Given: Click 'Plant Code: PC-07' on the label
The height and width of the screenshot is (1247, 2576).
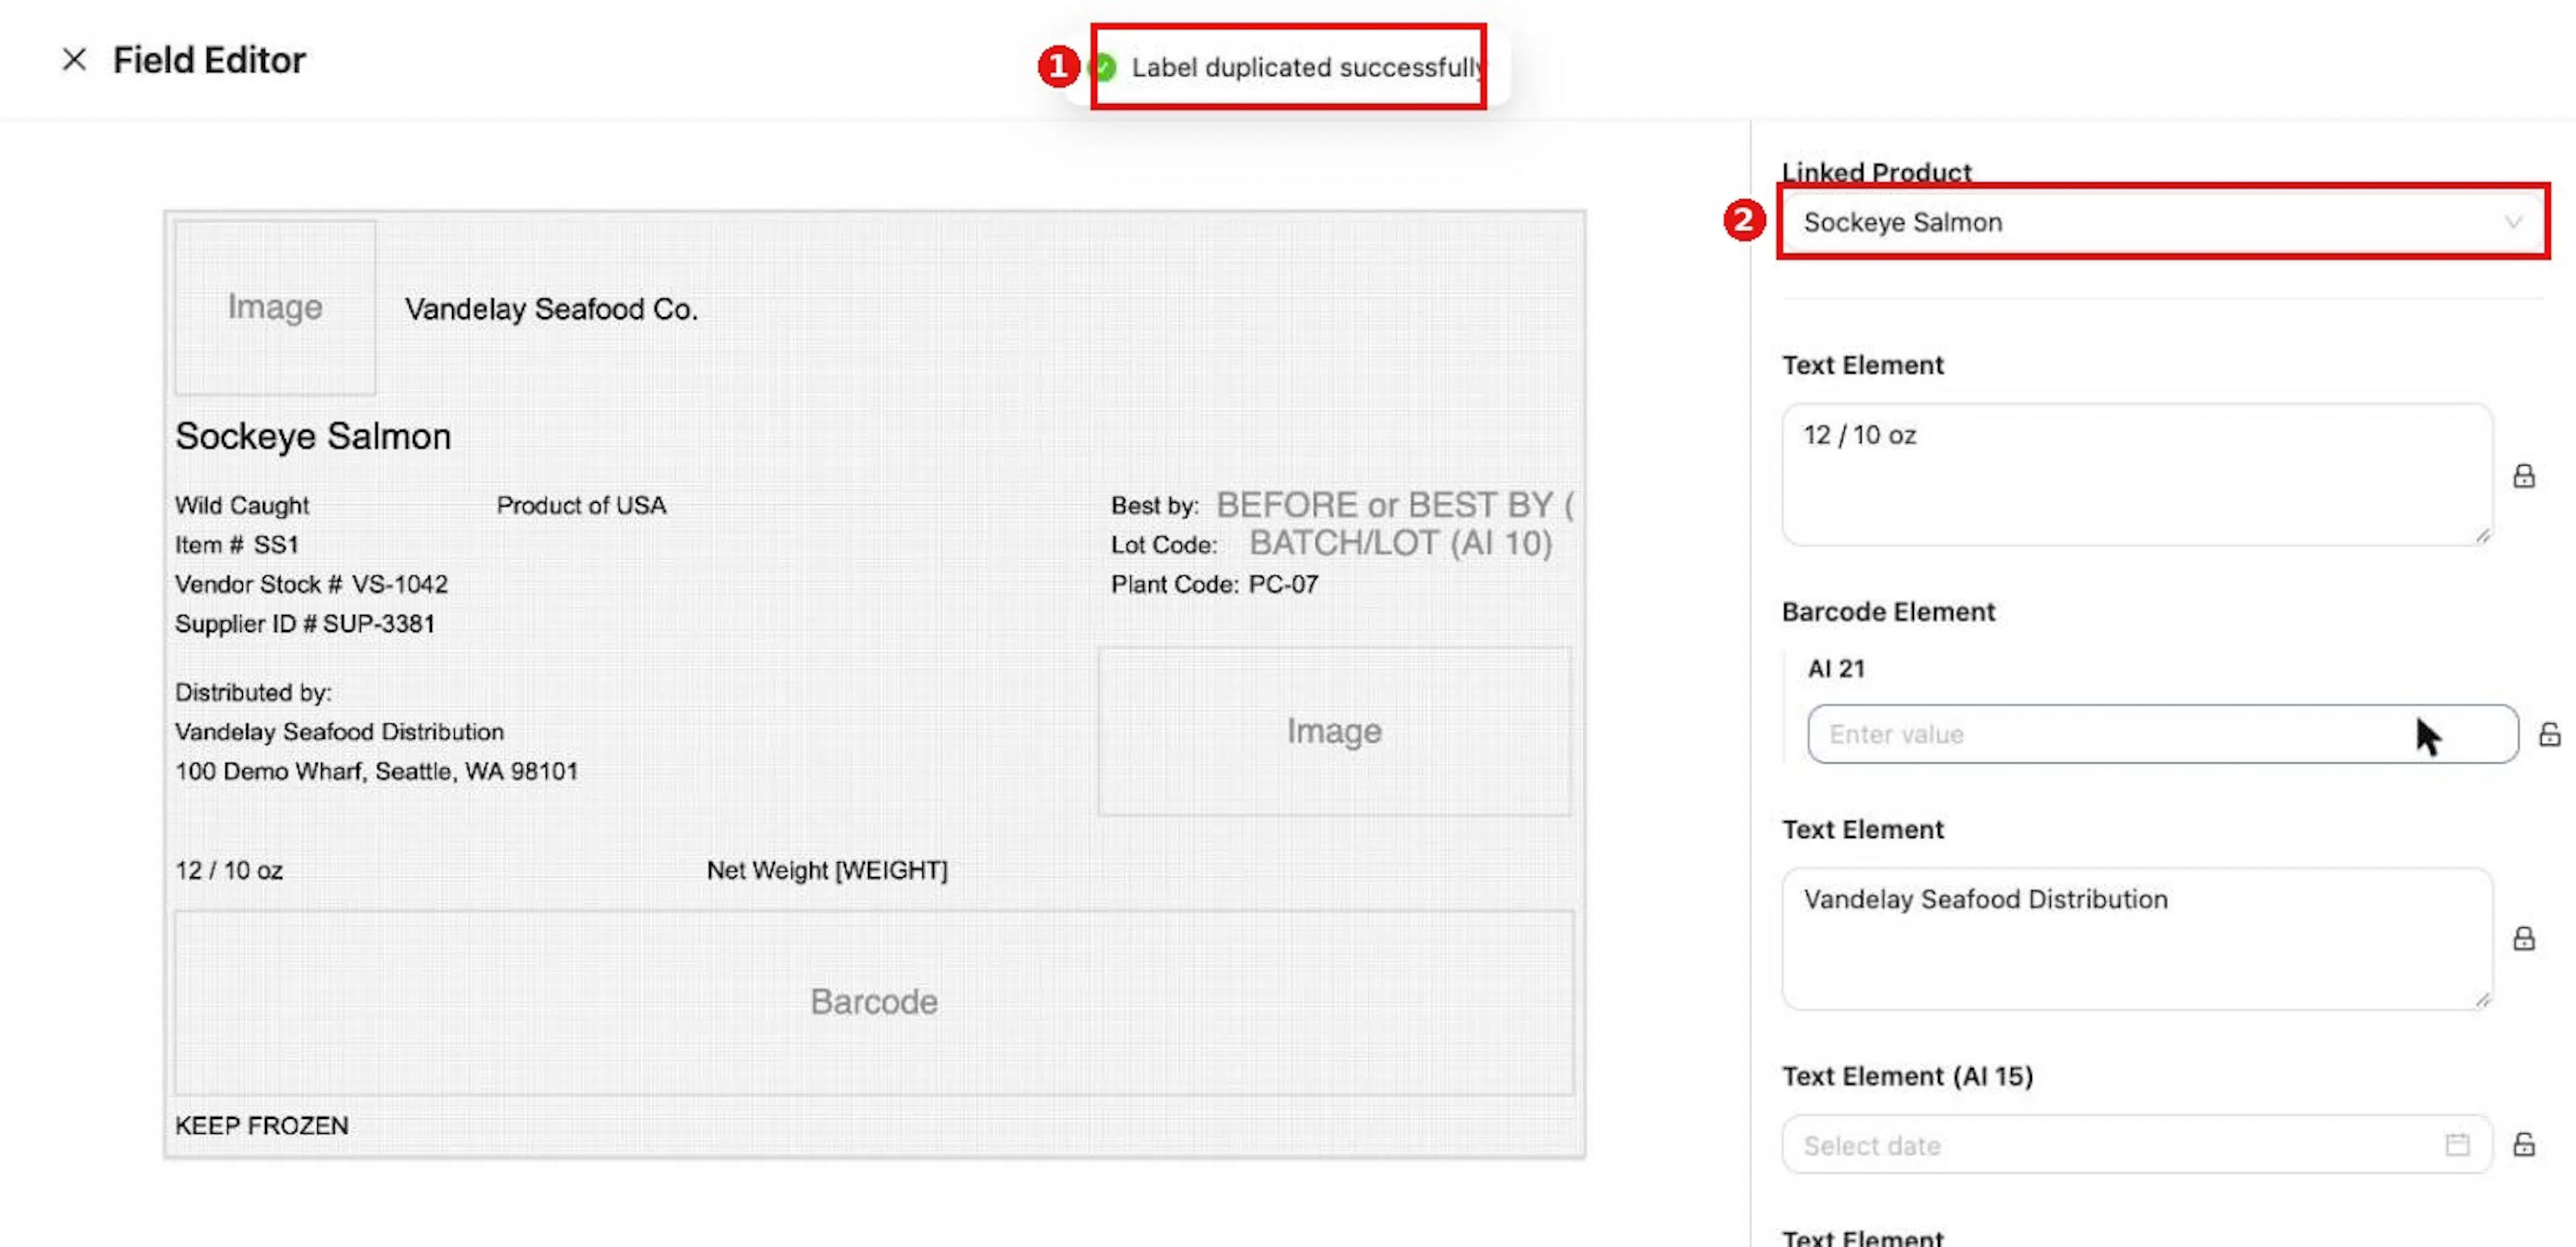Looking at the screenshot, I should (1214, 585).
